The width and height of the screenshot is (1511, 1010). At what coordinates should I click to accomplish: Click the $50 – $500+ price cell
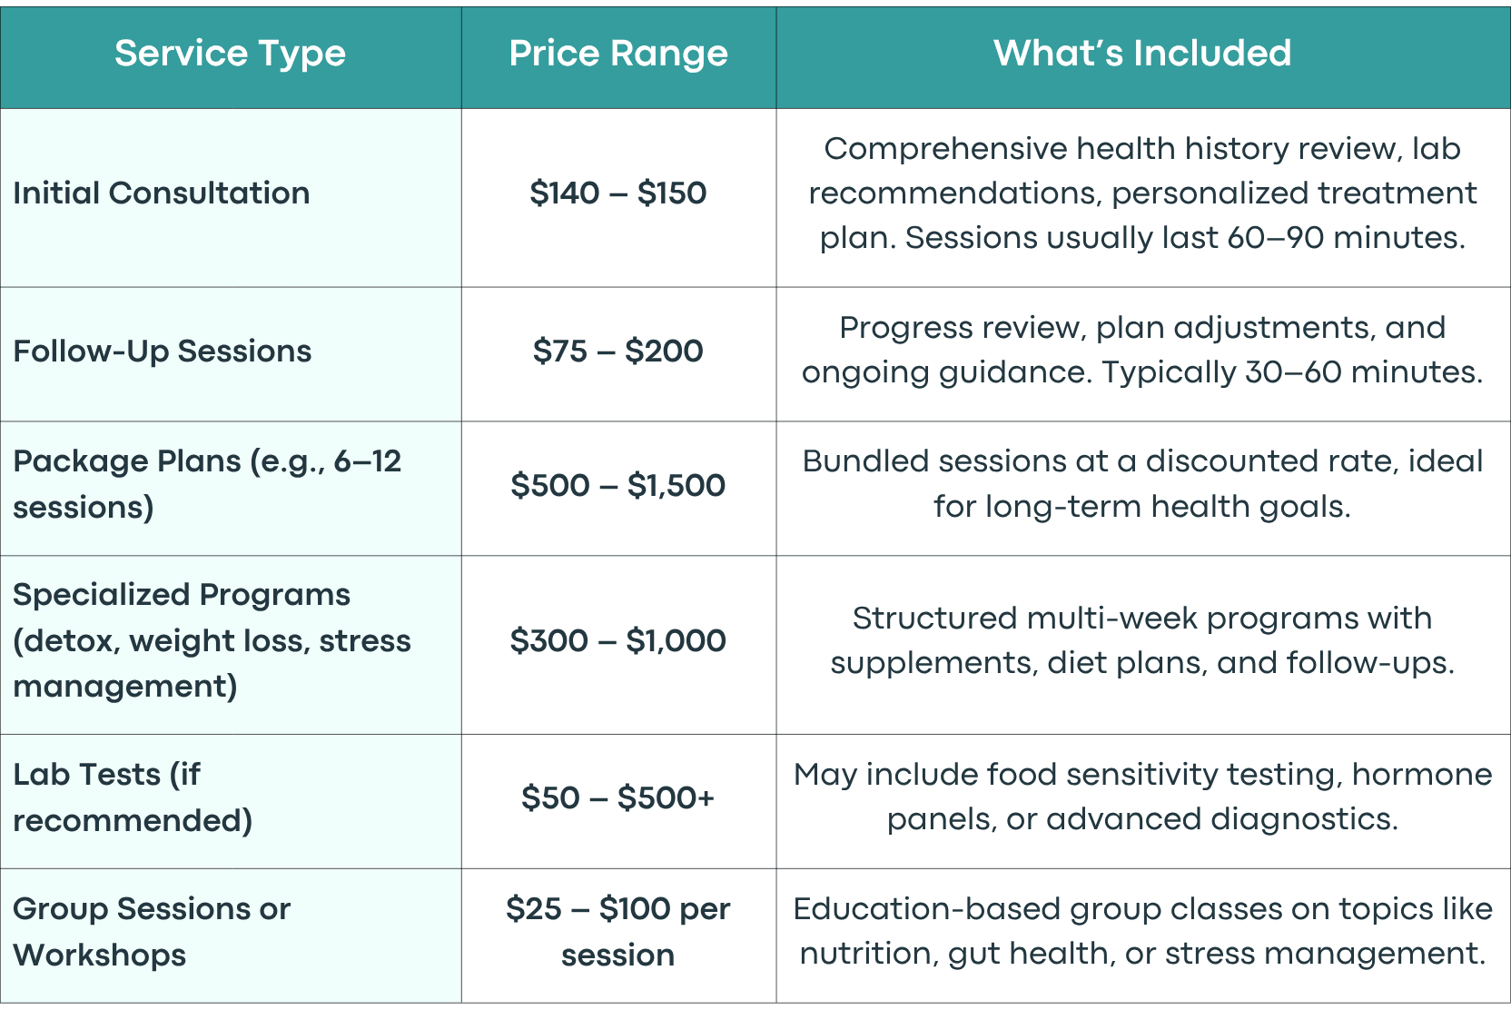[618, 801]
